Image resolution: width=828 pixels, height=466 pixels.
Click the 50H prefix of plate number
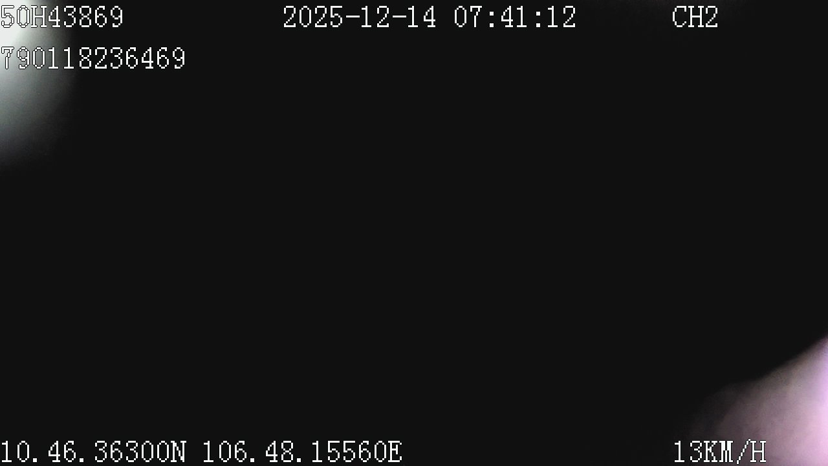(x=23, y=17)
